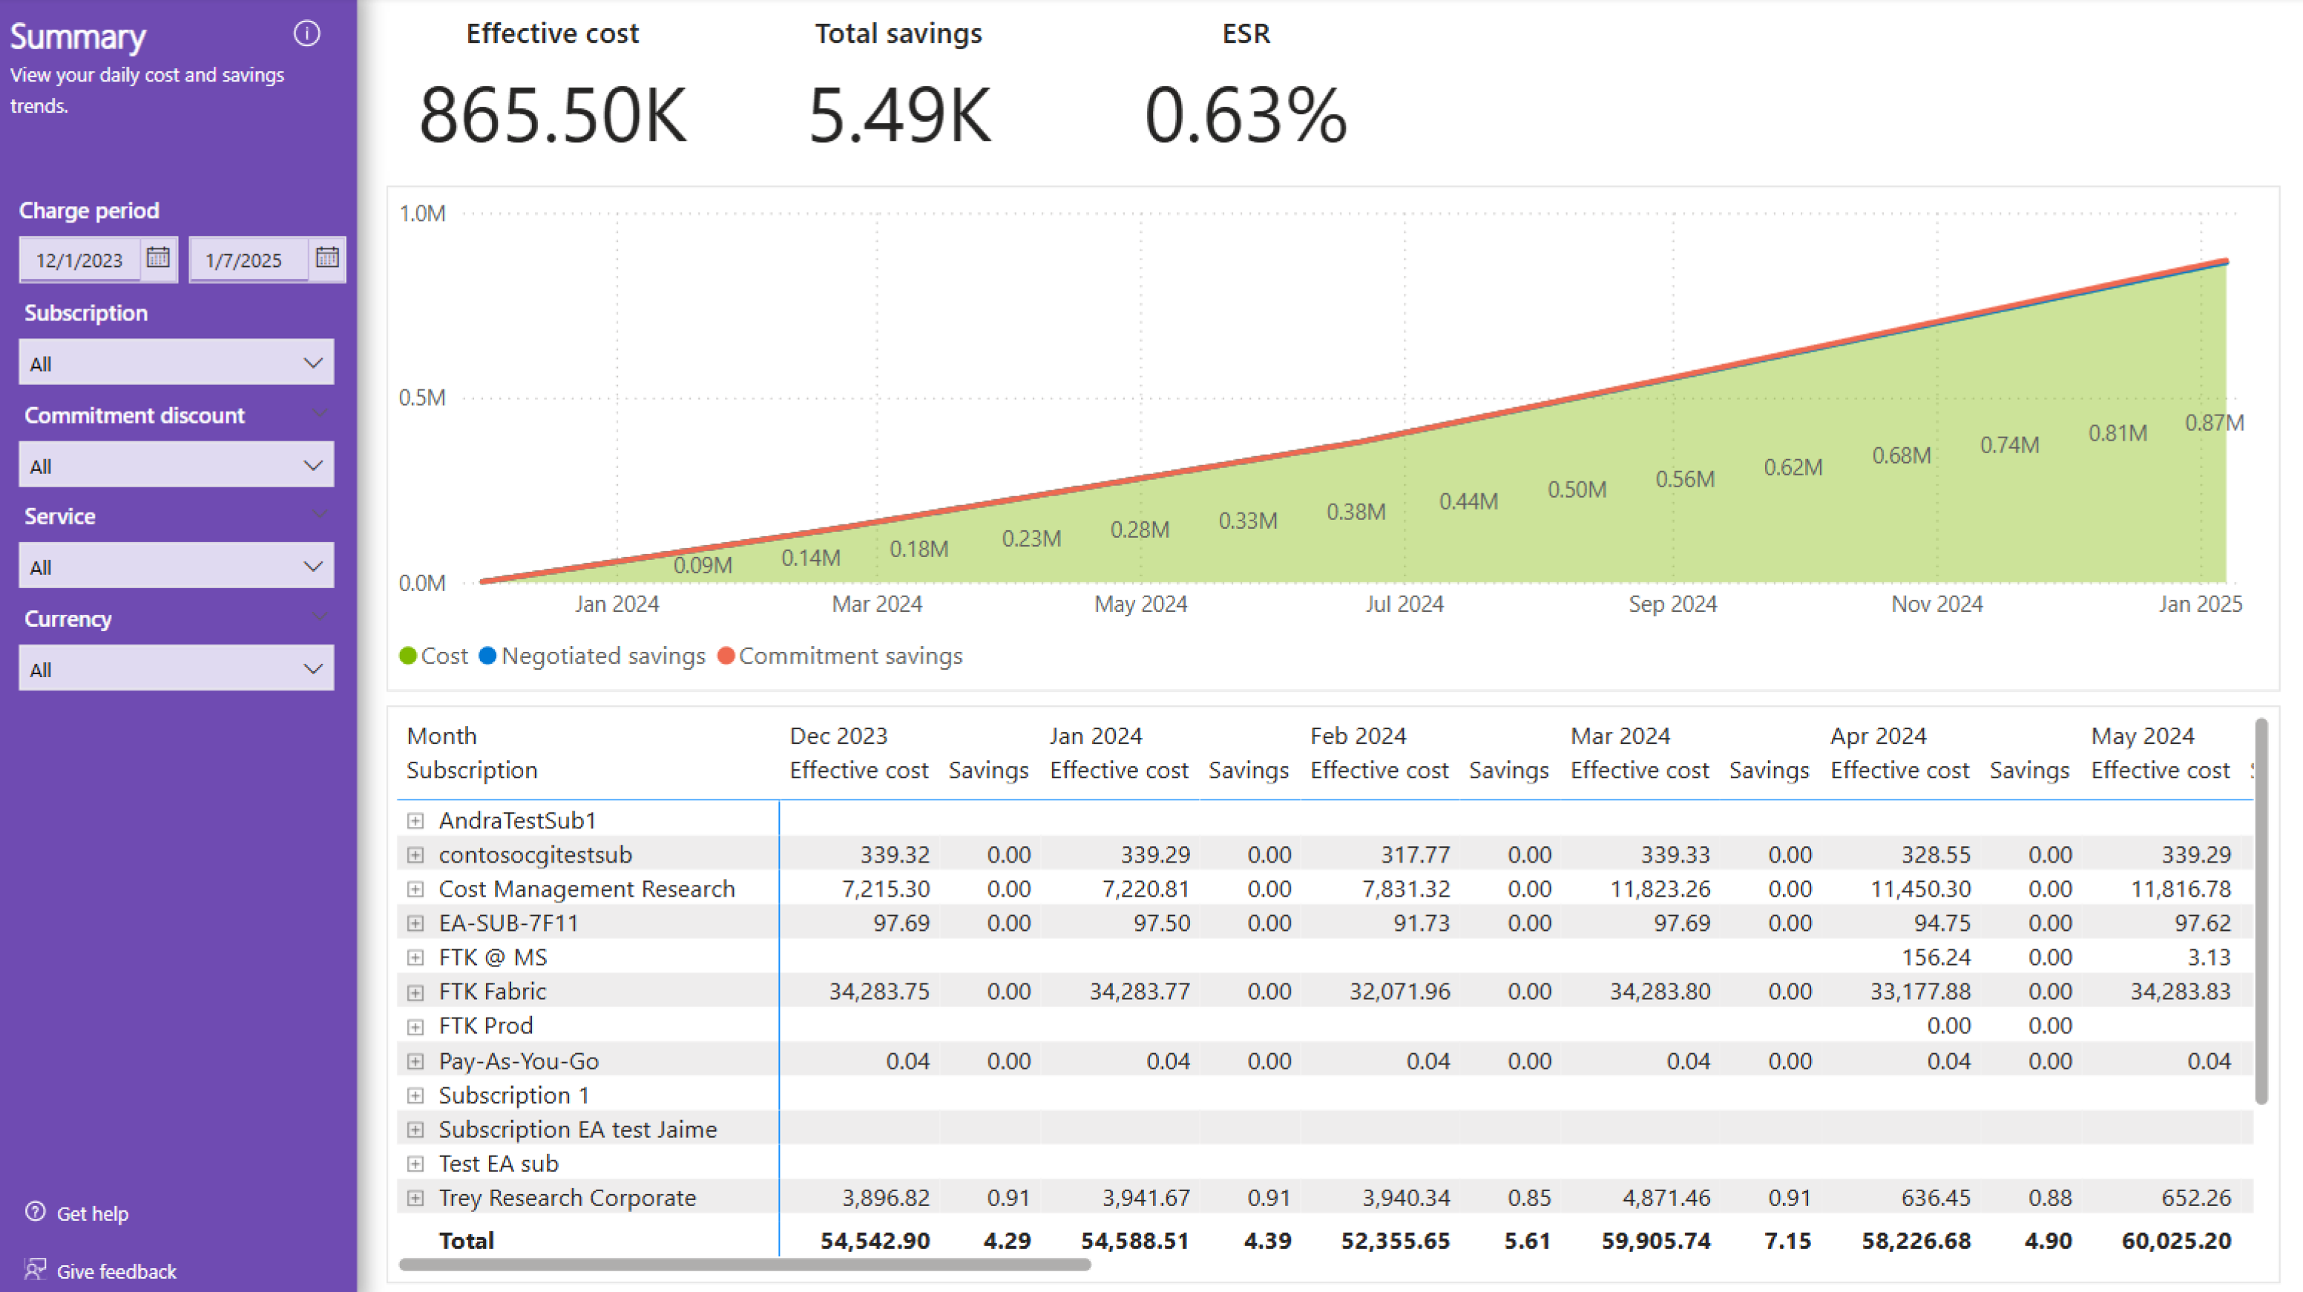Image resolution: width=2303 pixels, height=1292 pixels.
Task: Click the table's horizontal scrollbar
Action: [744, 1265]
